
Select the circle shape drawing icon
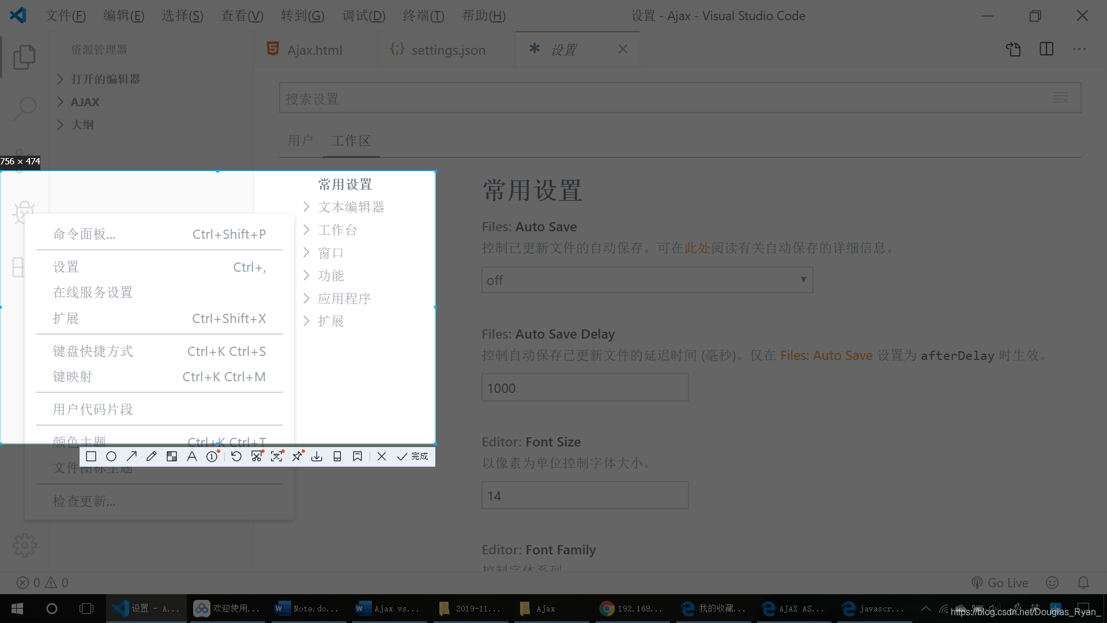click(x=111, y=456)
